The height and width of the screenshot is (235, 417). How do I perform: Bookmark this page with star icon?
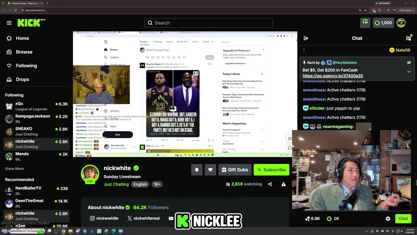pyautogui.click(x=366, y=10)
